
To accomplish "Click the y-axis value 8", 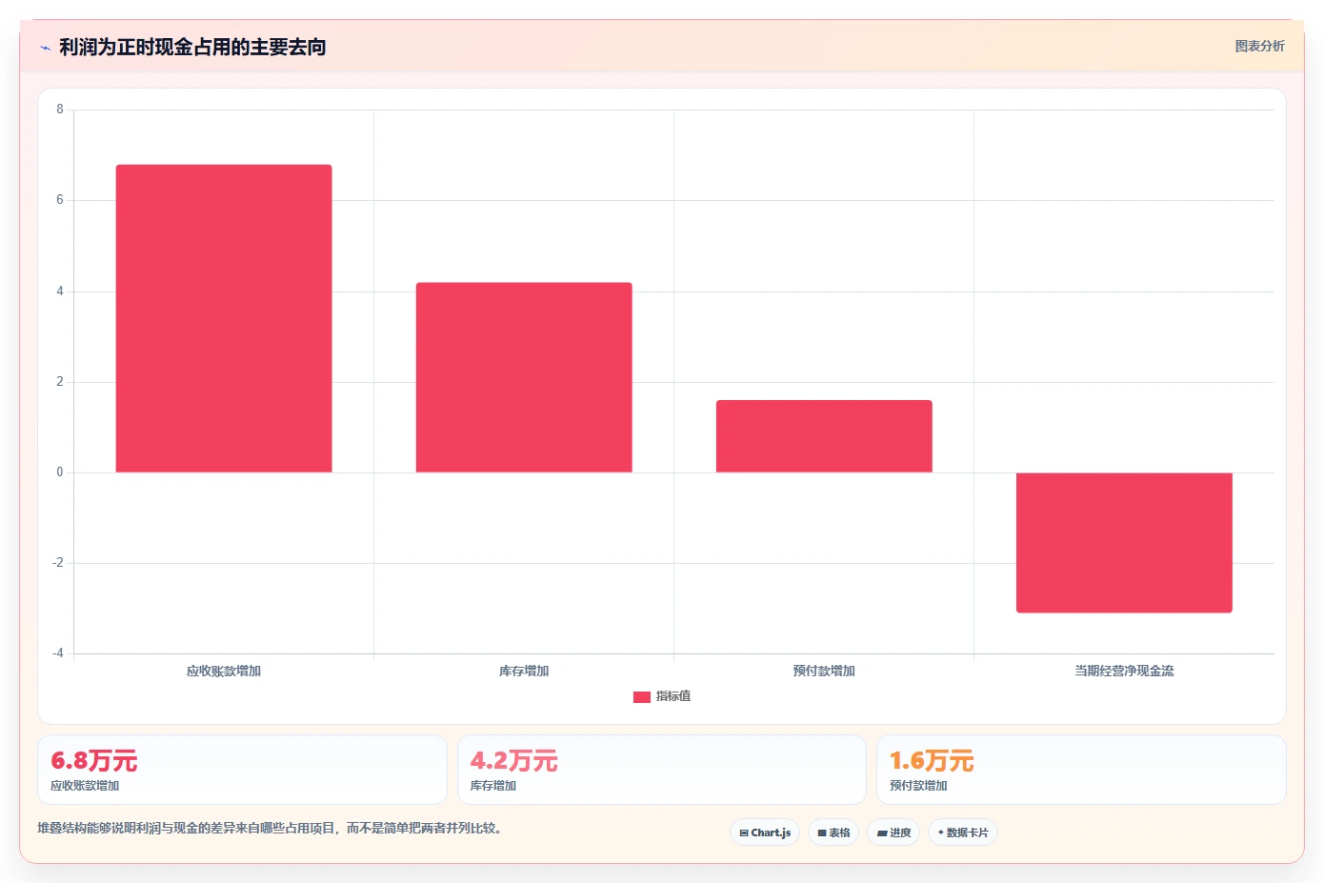I will pyautogui.click(x=60, y=110).
